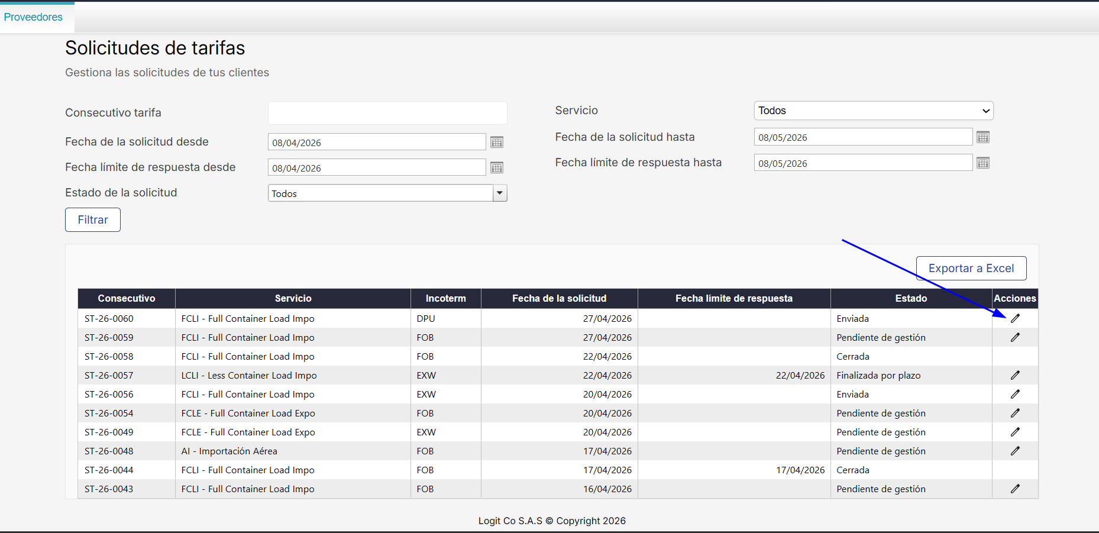Edit request ST-26-0060 with pencil icon
The height and width of the screenshot is (533, 1099).
coord(1015,318)
